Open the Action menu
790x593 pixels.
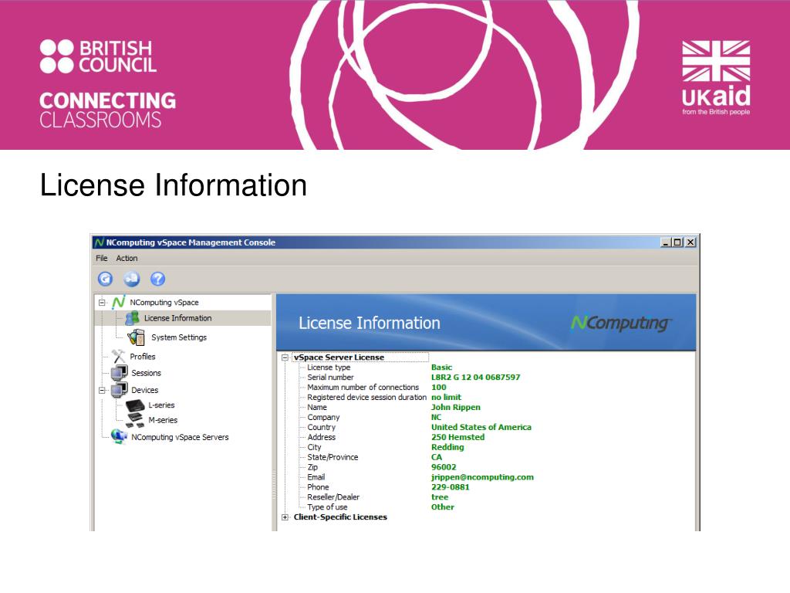pos(127,258)
